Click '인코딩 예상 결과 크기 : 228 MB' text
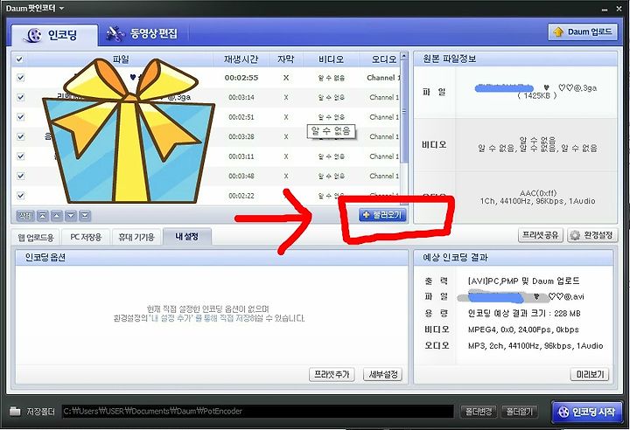Screen dimensions: 630x430 [524, 313]
